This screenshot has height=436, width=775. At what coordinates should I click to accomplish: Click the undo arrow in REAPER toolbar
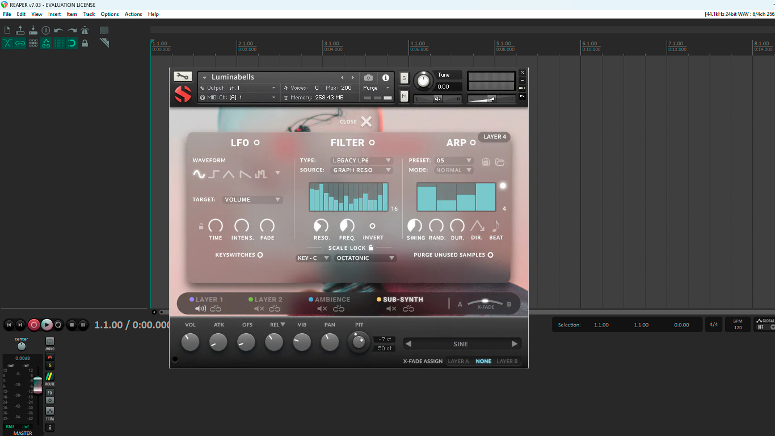click(59, 30)
